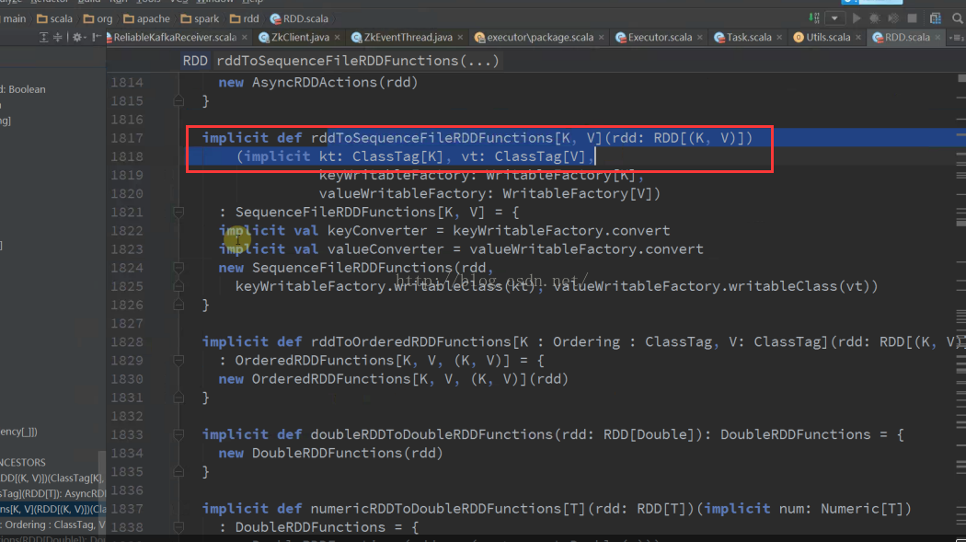Click the Stop square icon
966x542 pixels.
click(x=913, y=18)
